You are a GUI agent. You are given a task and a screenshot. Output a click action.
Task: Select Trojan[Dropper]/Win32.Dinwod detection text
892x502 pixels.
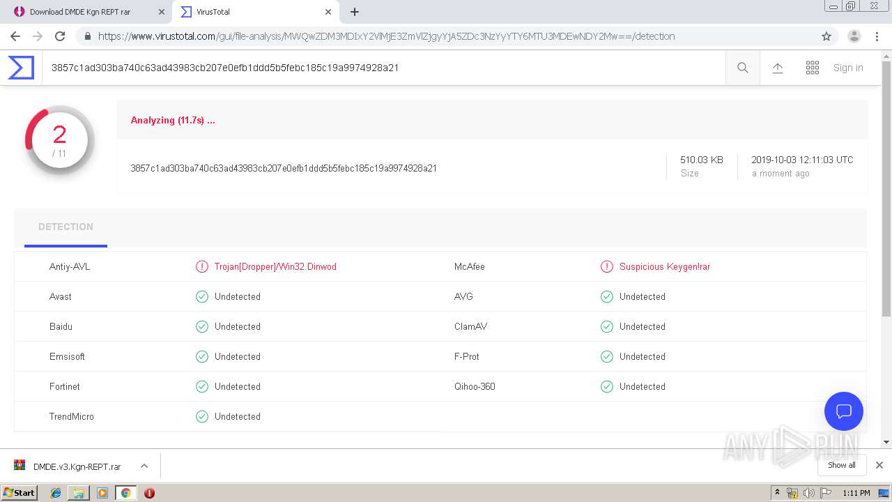point(275,267)
